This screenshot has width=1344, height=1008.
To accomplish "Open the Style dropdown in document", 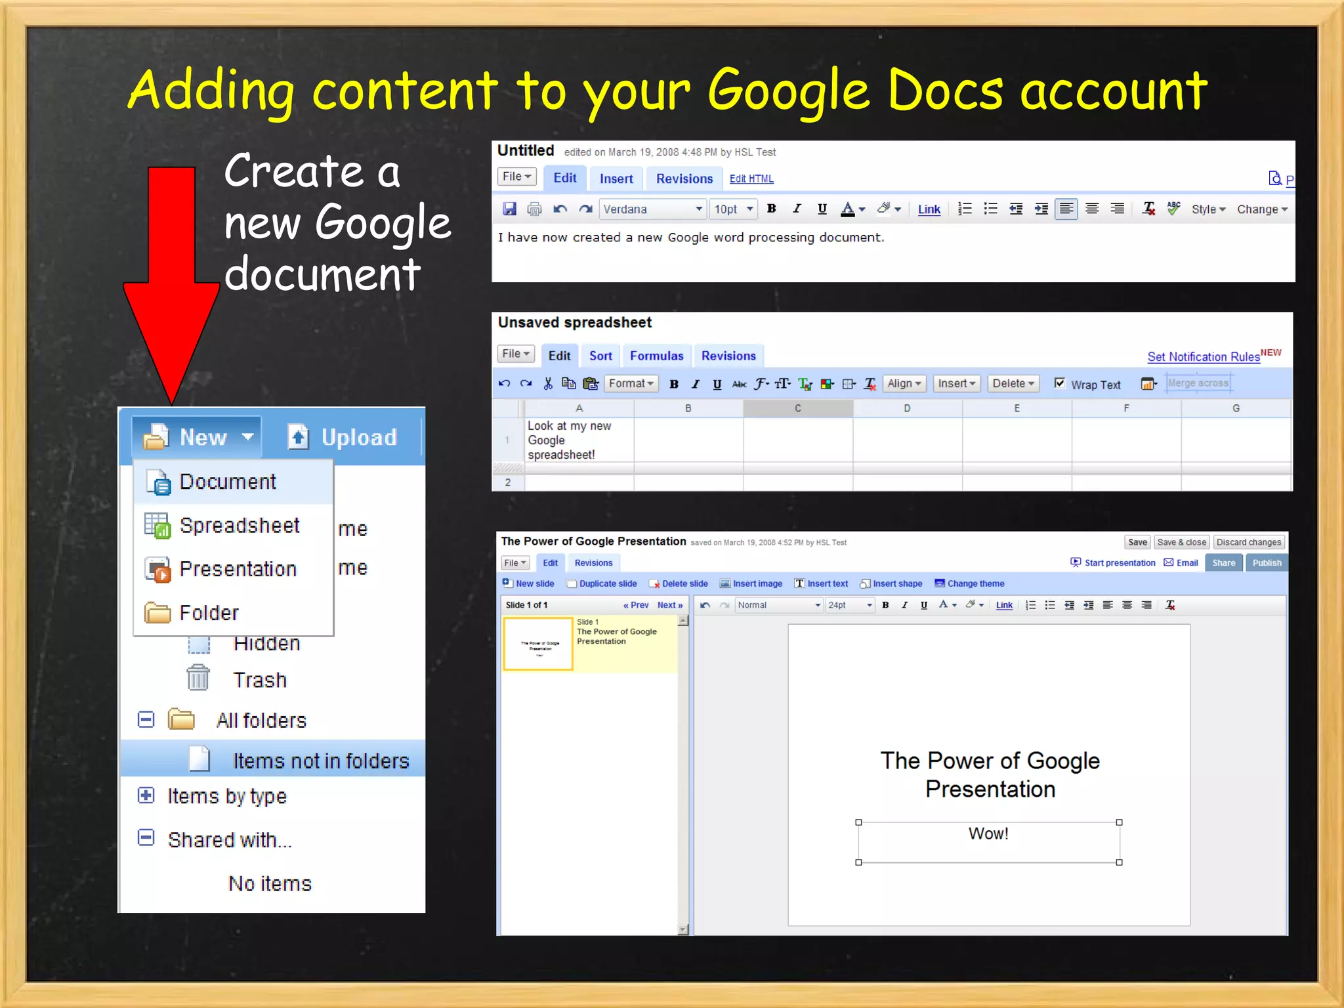I will [1208, 209].
